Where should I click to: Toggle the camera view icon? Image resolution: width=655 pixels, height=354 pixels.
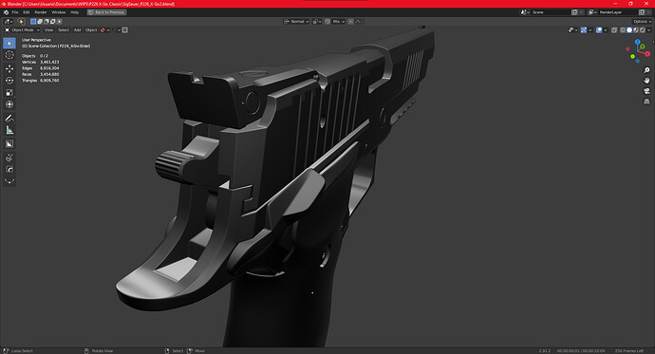[646, 91]
